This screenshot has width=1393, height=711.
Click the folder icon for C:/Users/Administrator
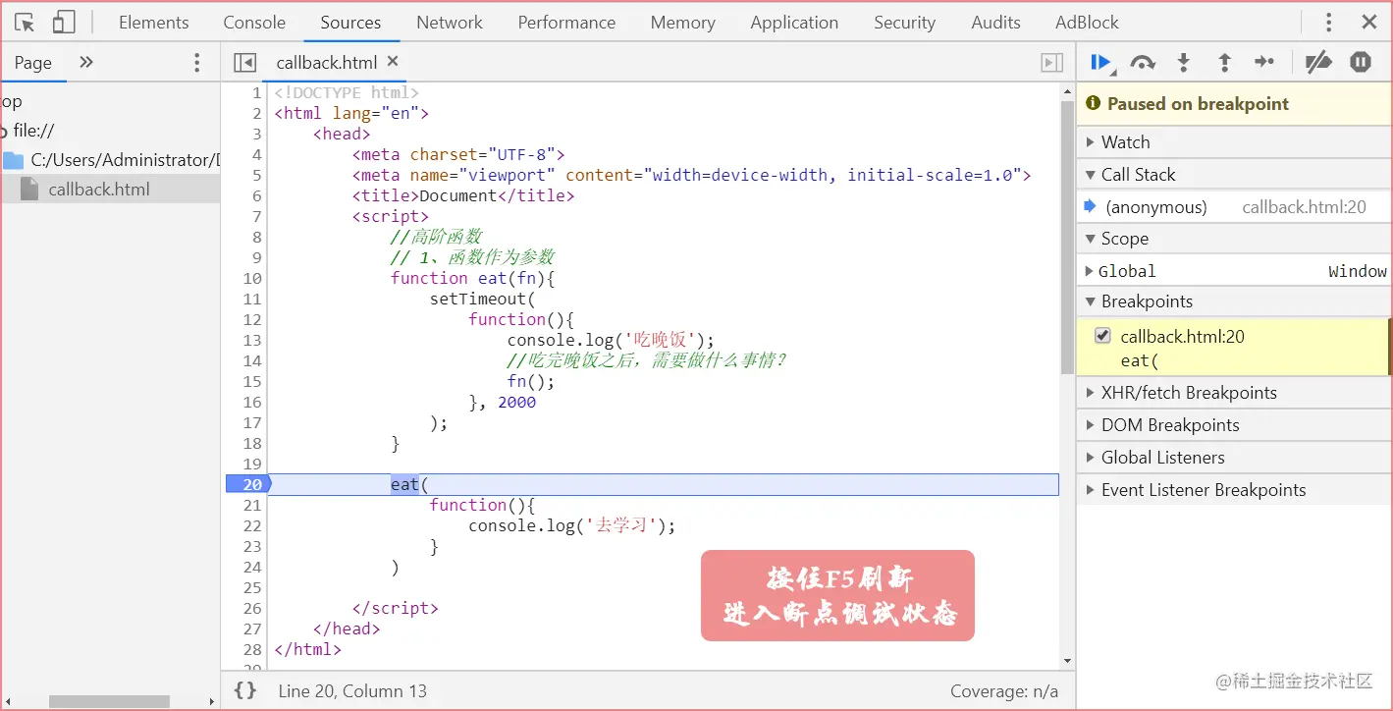coord(13,160)
